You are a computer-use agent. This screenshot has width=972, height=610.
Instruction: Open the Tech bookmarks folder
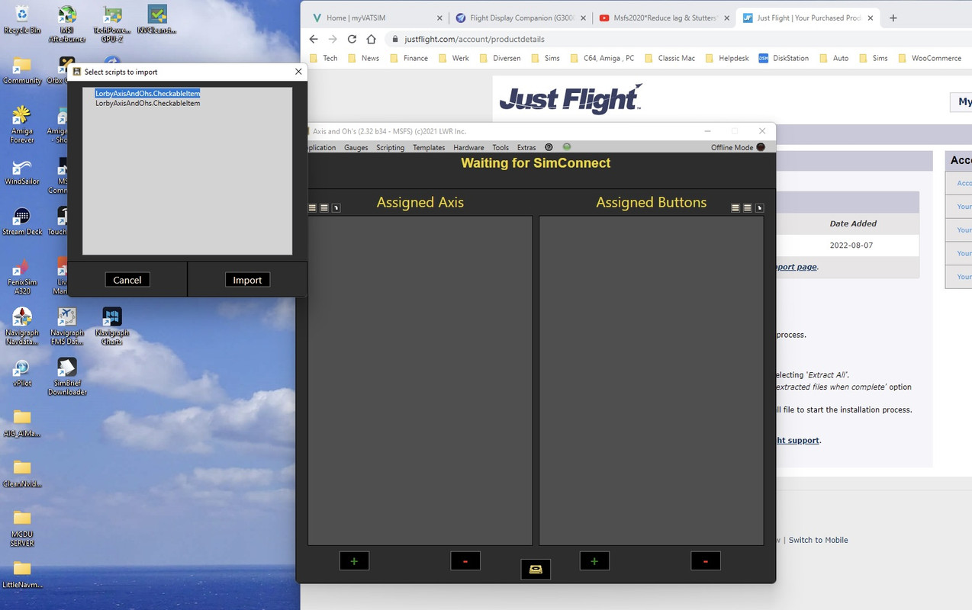click(323, 58)
